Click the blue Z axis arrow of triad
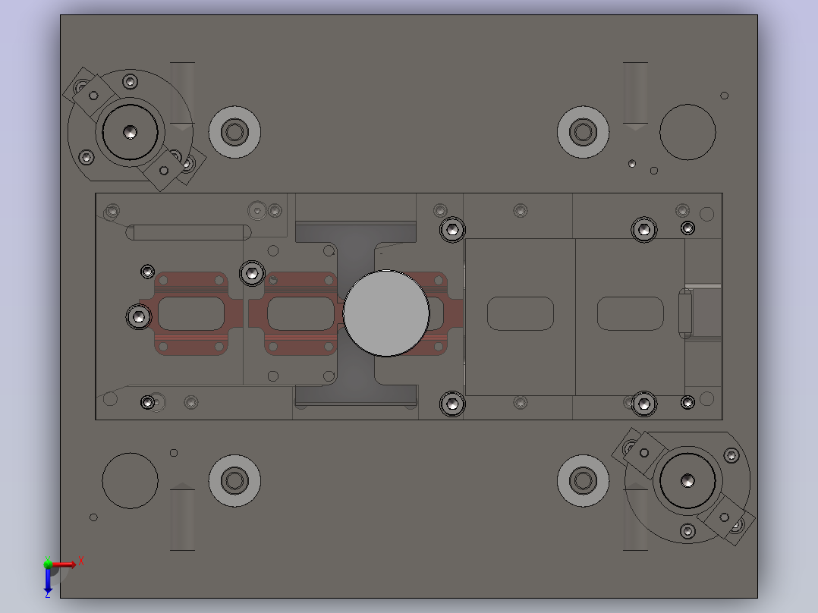This screenshot has height=613, width=818. 48,582
